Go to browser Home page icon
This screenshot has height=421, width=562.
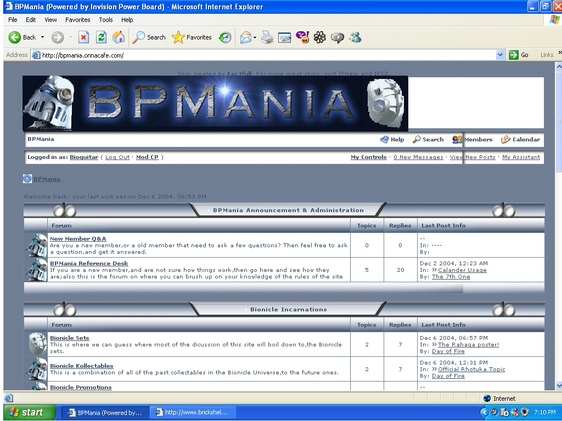click(x=119, y=37)
